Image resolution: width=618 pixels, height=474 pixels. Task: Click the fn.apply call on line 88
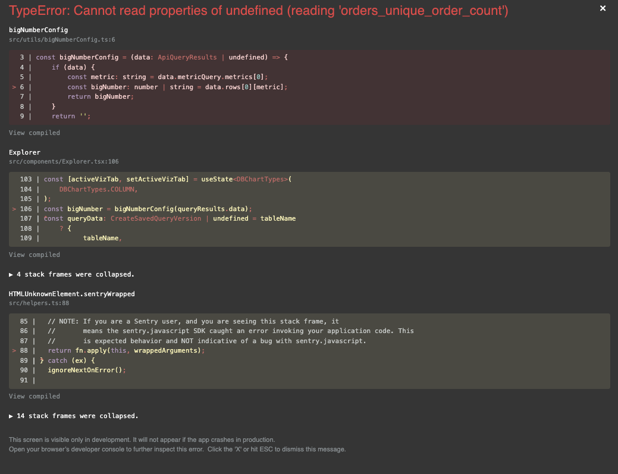(91, 350)
